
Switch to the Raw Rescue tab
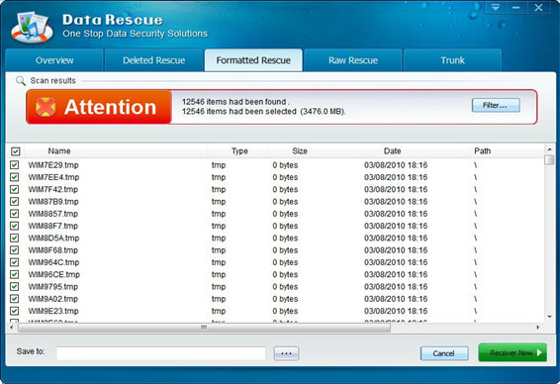(x=353, y=60)
